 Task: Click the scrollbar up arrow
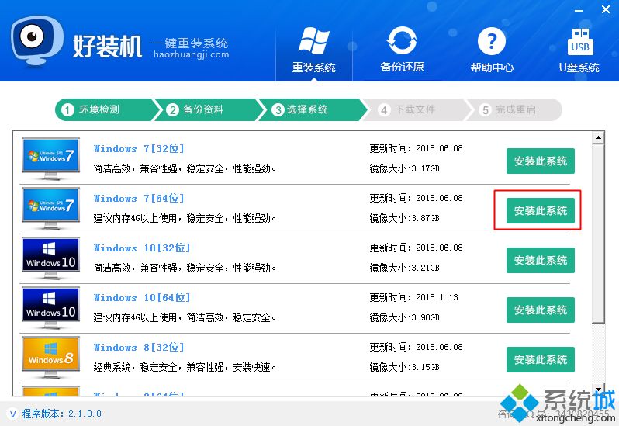(x=598, y=139)
